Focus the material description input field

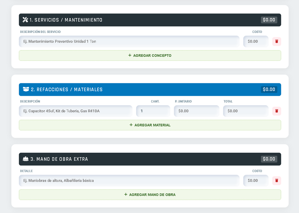pos(76,111)
